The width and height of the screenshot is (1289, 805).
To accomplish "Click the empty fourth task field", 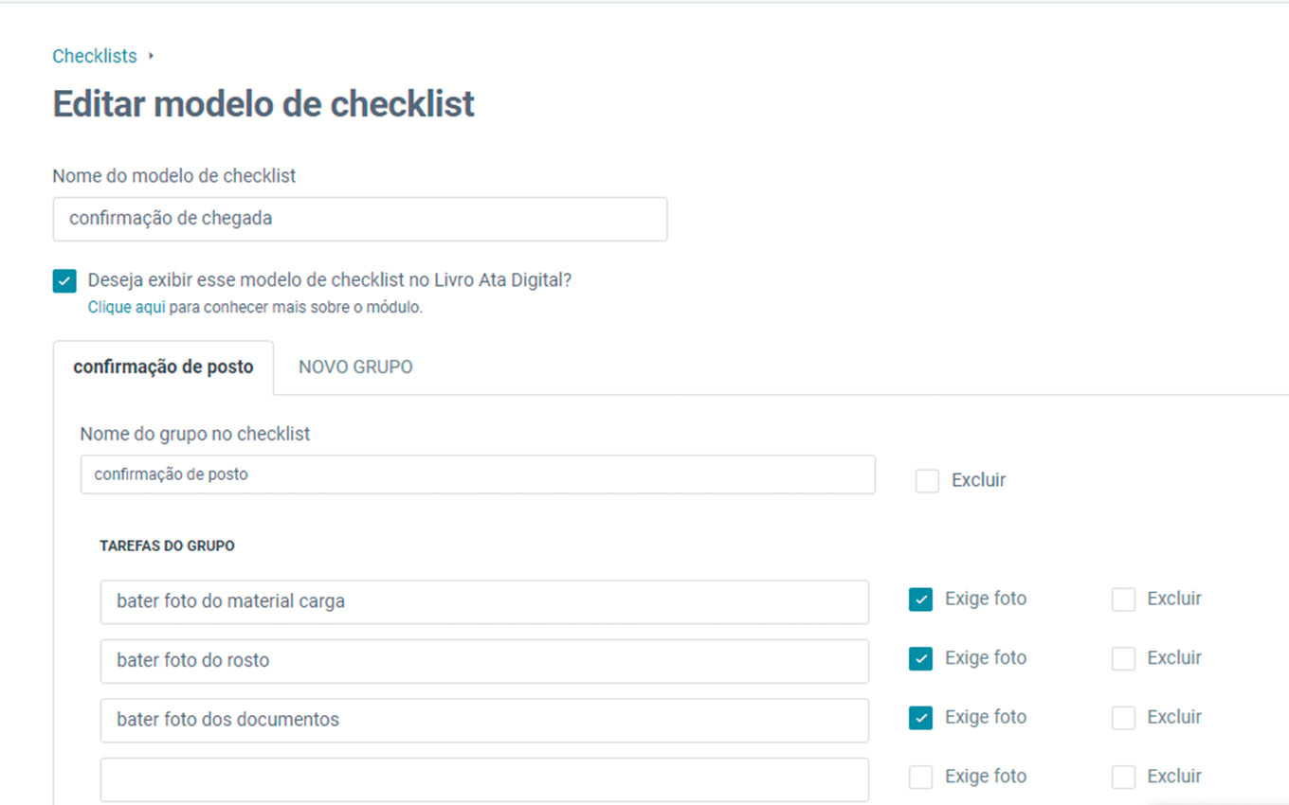I will [484, 778].
